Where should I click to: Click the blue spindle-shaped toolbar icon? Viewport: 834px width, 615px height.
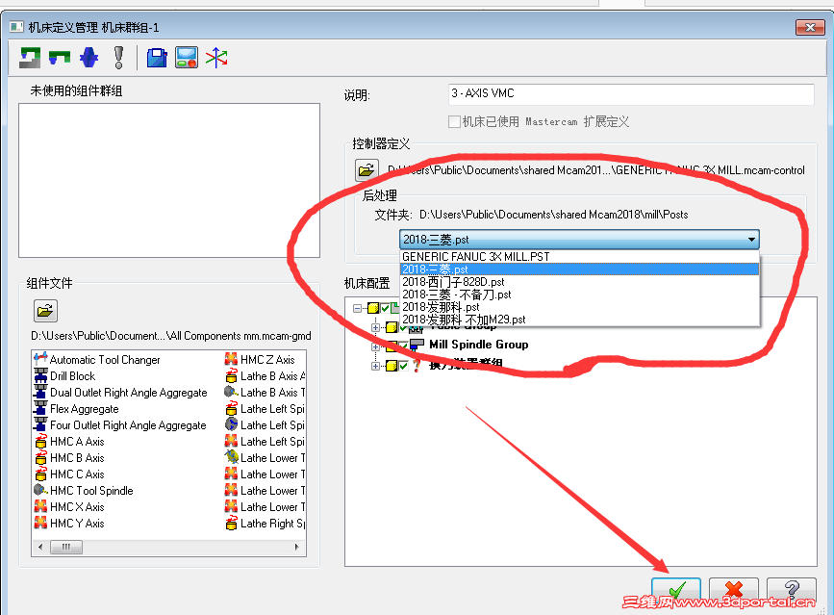[x=88, y=58]
